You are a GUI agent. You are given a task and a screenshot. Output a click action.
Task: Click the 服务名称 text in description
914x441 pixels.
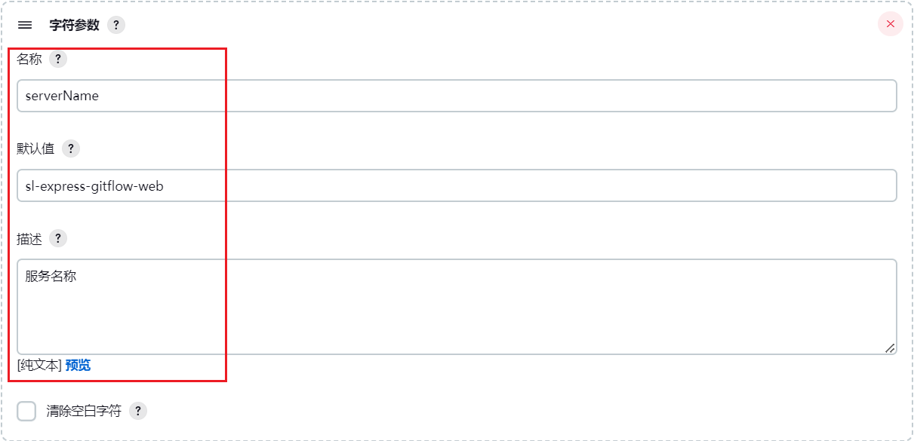pyautogui.click(x=51, y=276)
